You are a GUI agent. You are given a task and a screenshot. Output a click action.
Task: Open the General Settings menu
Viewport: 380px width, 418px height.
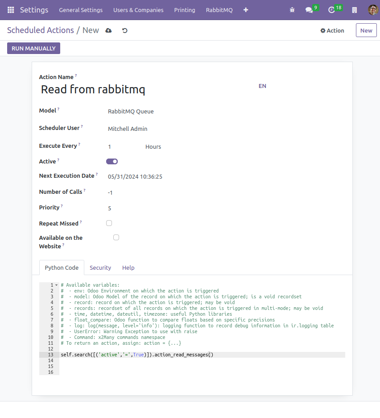[x=81, y=10]
